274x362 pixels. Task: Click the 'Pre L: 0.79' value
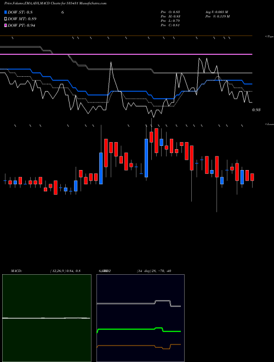pos(170,21)
